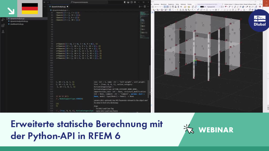Click the Split Editor icon
This screenshot has width=269, height=151.
click(x=145, y=7)
